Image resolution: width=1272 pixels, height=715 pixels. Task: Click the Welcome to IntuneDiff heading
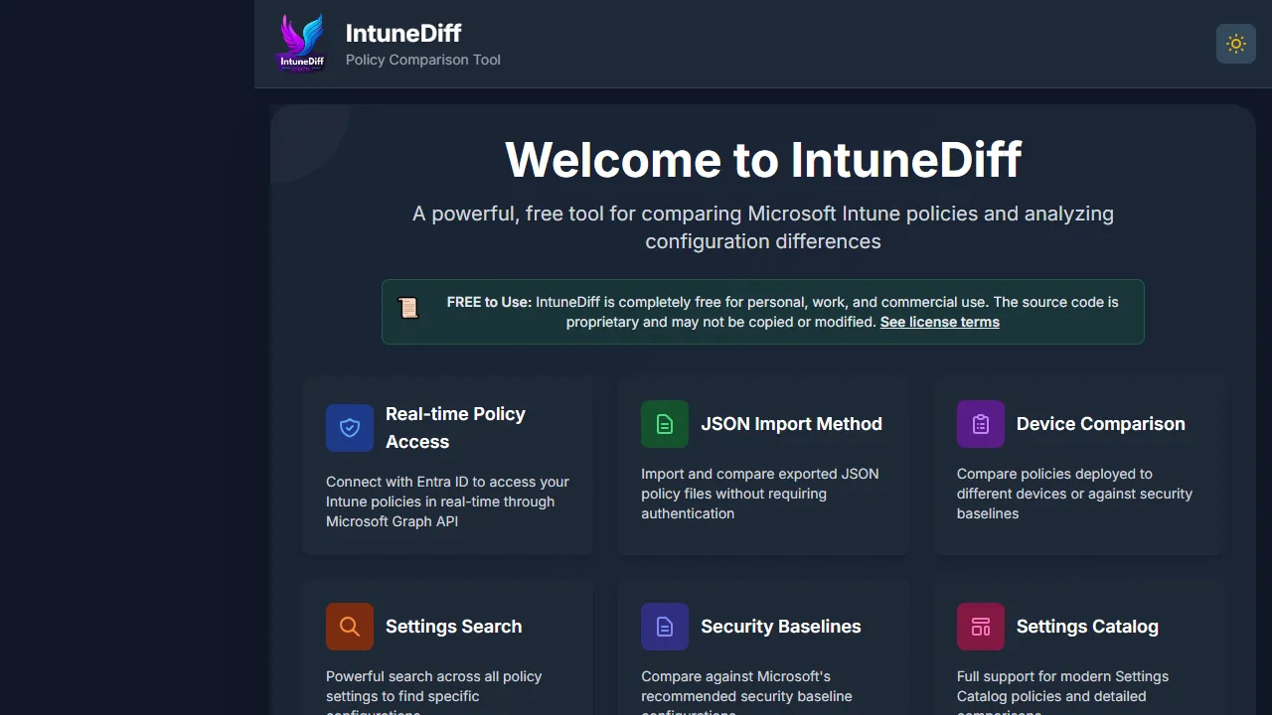click(x=762, y=160)
